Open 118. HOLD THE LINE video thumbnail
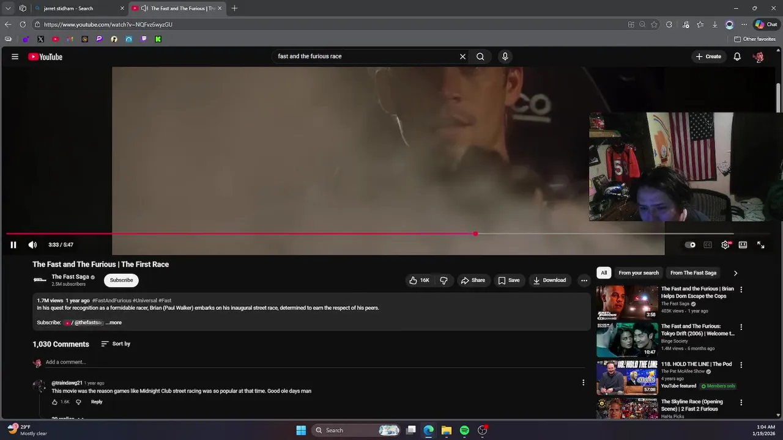 pyautogui.click(x=627, y=378)
